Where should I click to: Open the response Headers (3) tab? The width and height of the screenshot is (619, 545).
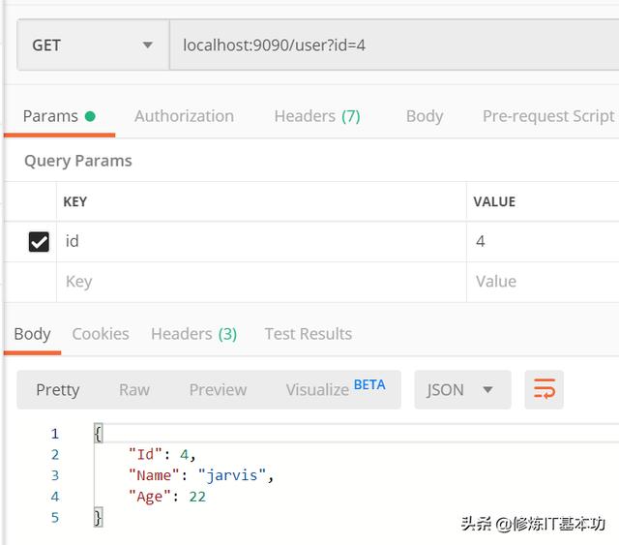193,334
